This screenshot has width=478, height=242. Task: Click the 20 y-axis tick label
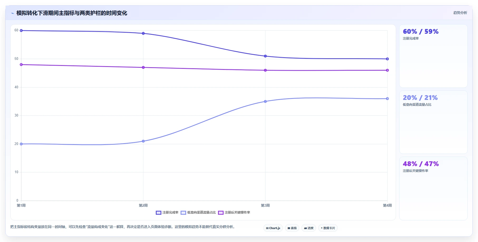pyautogui.click(x=16, y=144)
